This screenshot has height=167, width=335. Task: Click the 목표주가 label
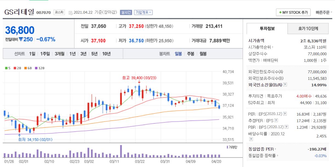(274, 96)
